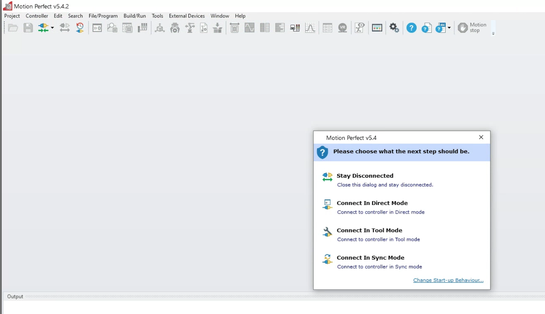Close the Motion Perfect v5.4 dialog
Viewport: 545px width, 314px height.
coord(481,137)
